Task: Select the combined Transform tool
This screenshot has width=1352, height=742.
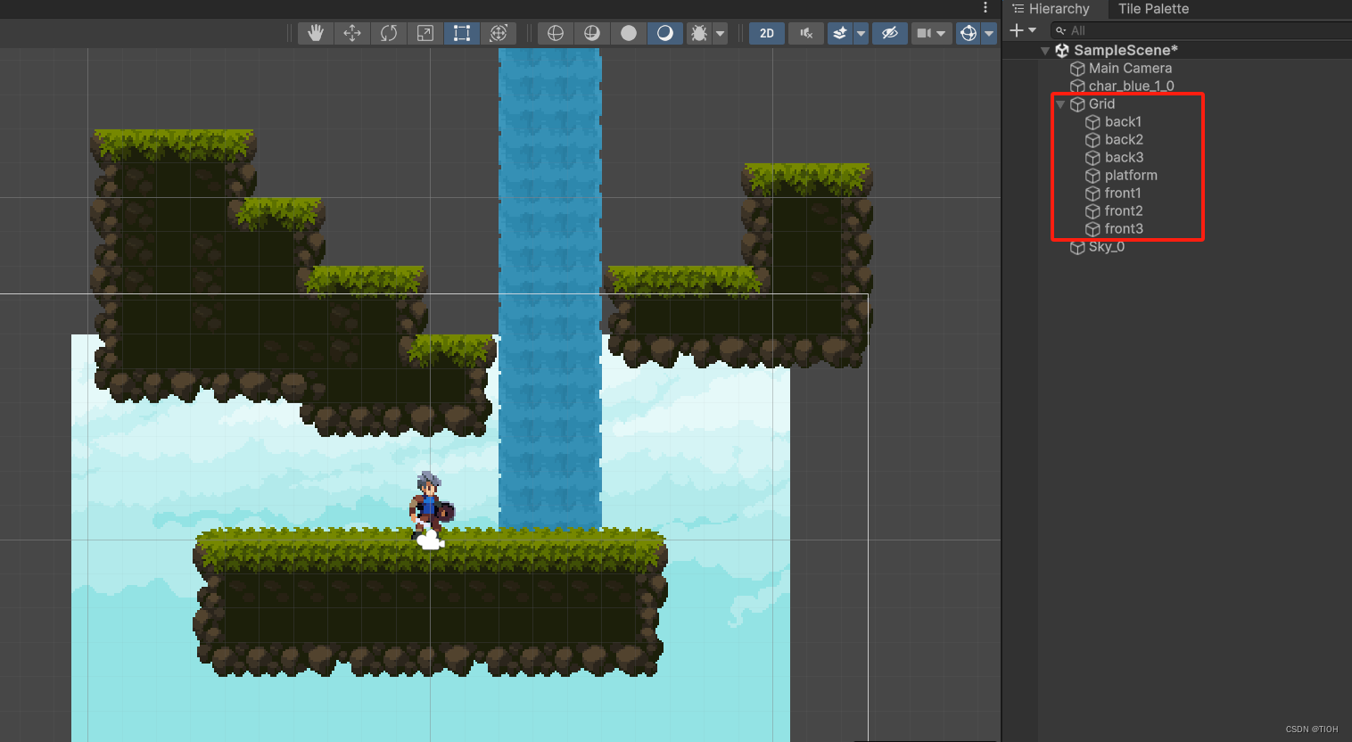Action: coord(499,32)
